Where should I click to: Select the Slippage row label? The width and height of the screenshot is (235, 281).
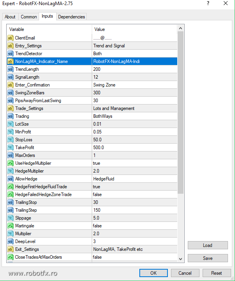(23, 218)
